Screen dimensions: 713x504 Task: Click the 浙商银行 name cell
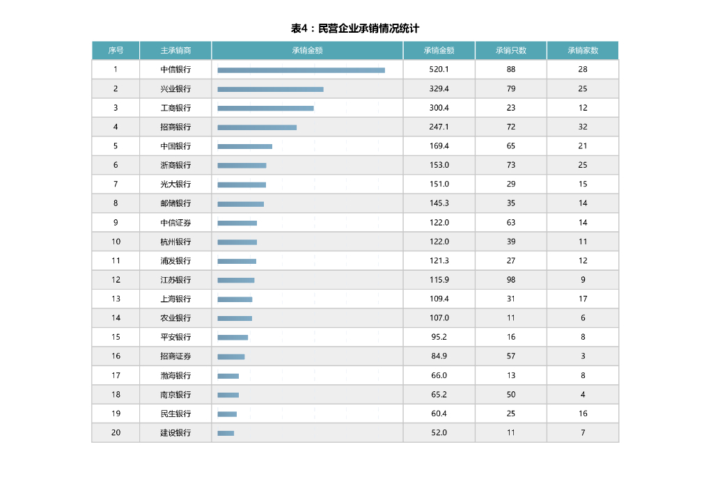(175, 165)
